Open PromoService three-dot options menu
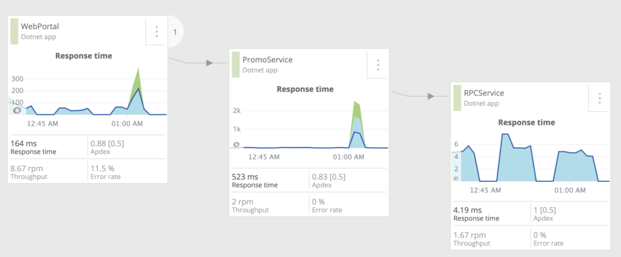621x257 pixels. 378,65
